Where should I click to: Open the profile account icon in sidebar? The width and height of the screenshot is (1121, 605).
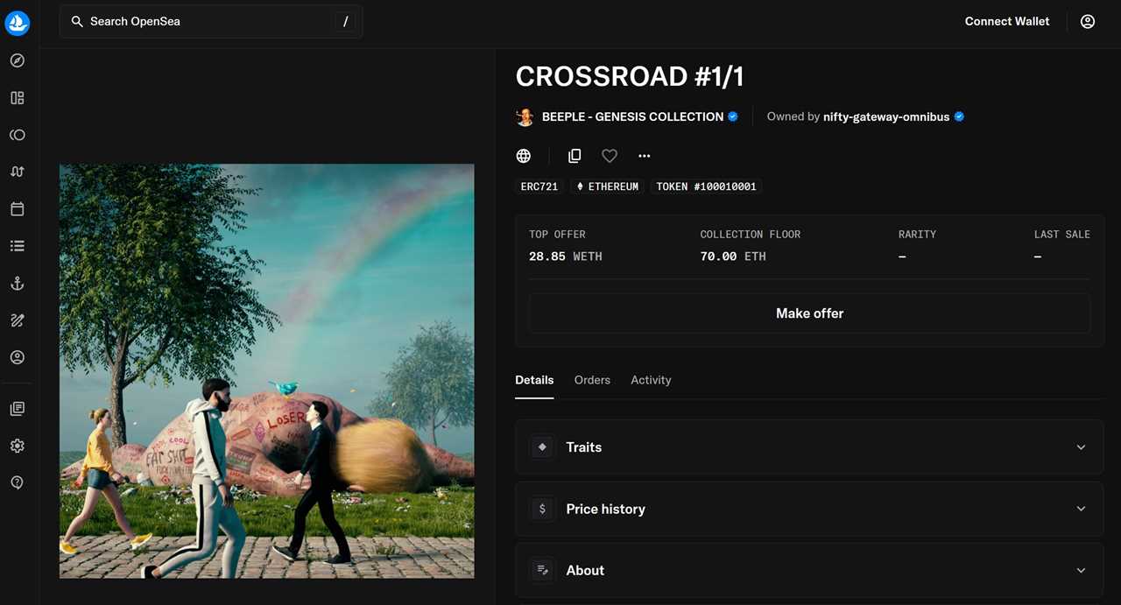[x=17, y=356]
